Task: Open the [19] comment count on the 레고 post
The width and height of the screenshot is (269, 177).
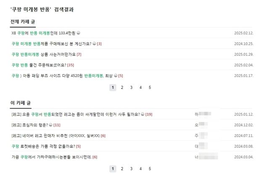Action: [x=149, y=114]
